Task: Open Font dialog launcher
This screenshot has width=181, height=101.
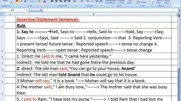Action: point(47,6)
